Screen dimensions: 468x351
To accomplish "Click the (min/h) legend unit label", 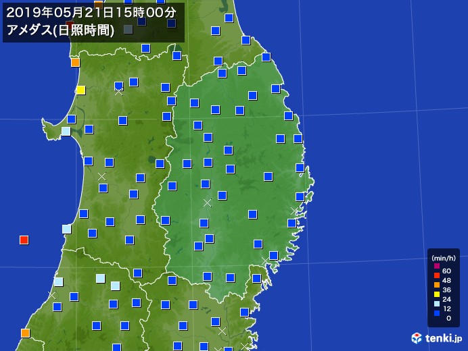I will pyautogui.click(x=444, y=258).
